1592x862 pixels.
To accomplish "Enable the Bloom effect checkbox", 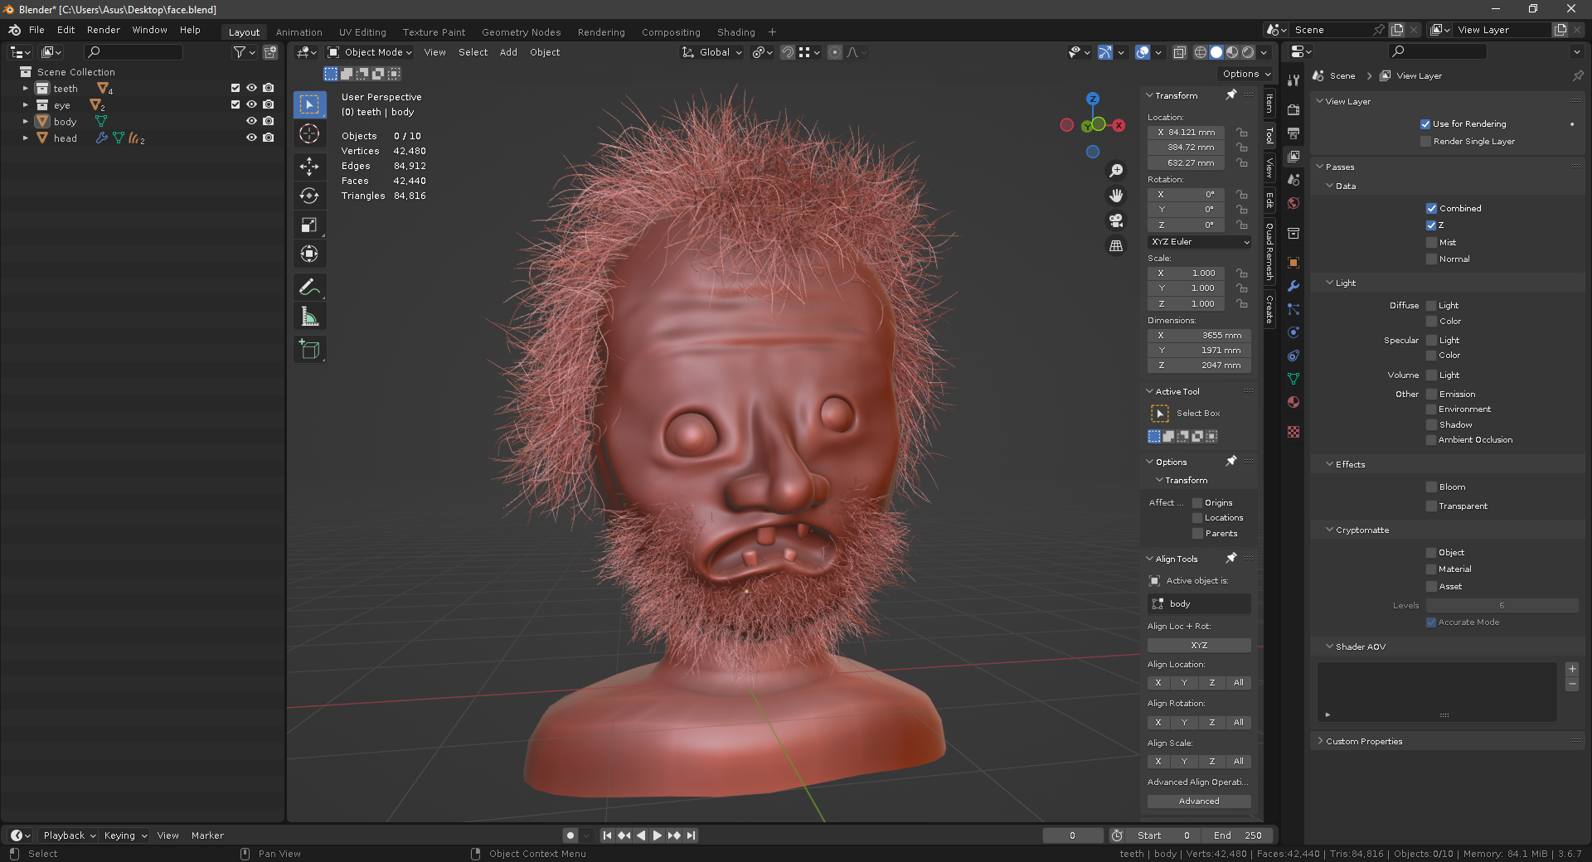I will click(1431, 487).
